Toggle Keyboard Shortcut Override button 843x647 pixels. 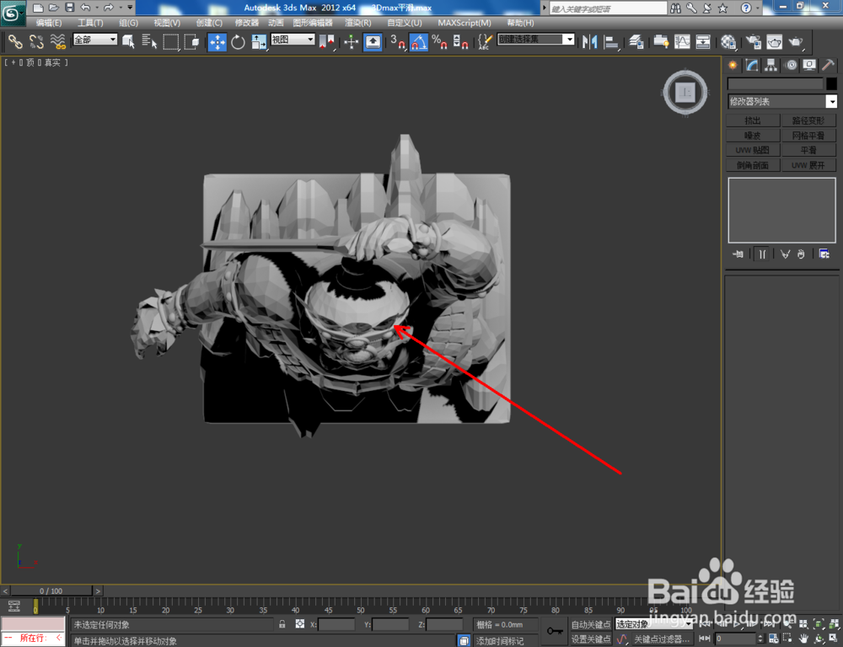[x=373, y=42]
